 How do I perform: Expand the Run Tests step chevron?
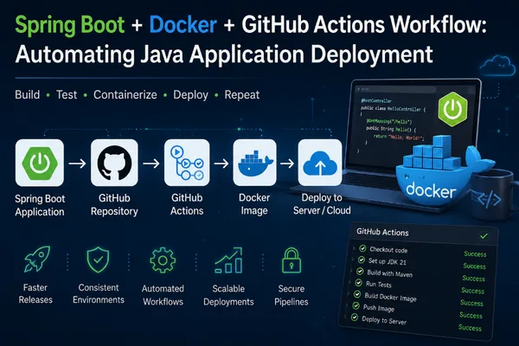[x=350, y=282]
